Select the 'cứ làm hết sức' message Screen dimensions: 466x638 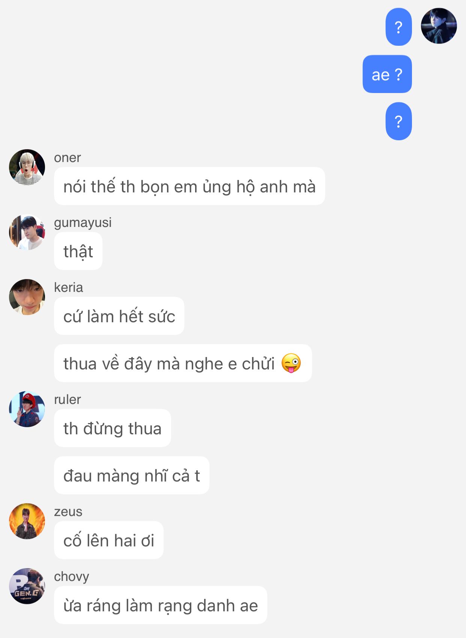coord(119,316)
